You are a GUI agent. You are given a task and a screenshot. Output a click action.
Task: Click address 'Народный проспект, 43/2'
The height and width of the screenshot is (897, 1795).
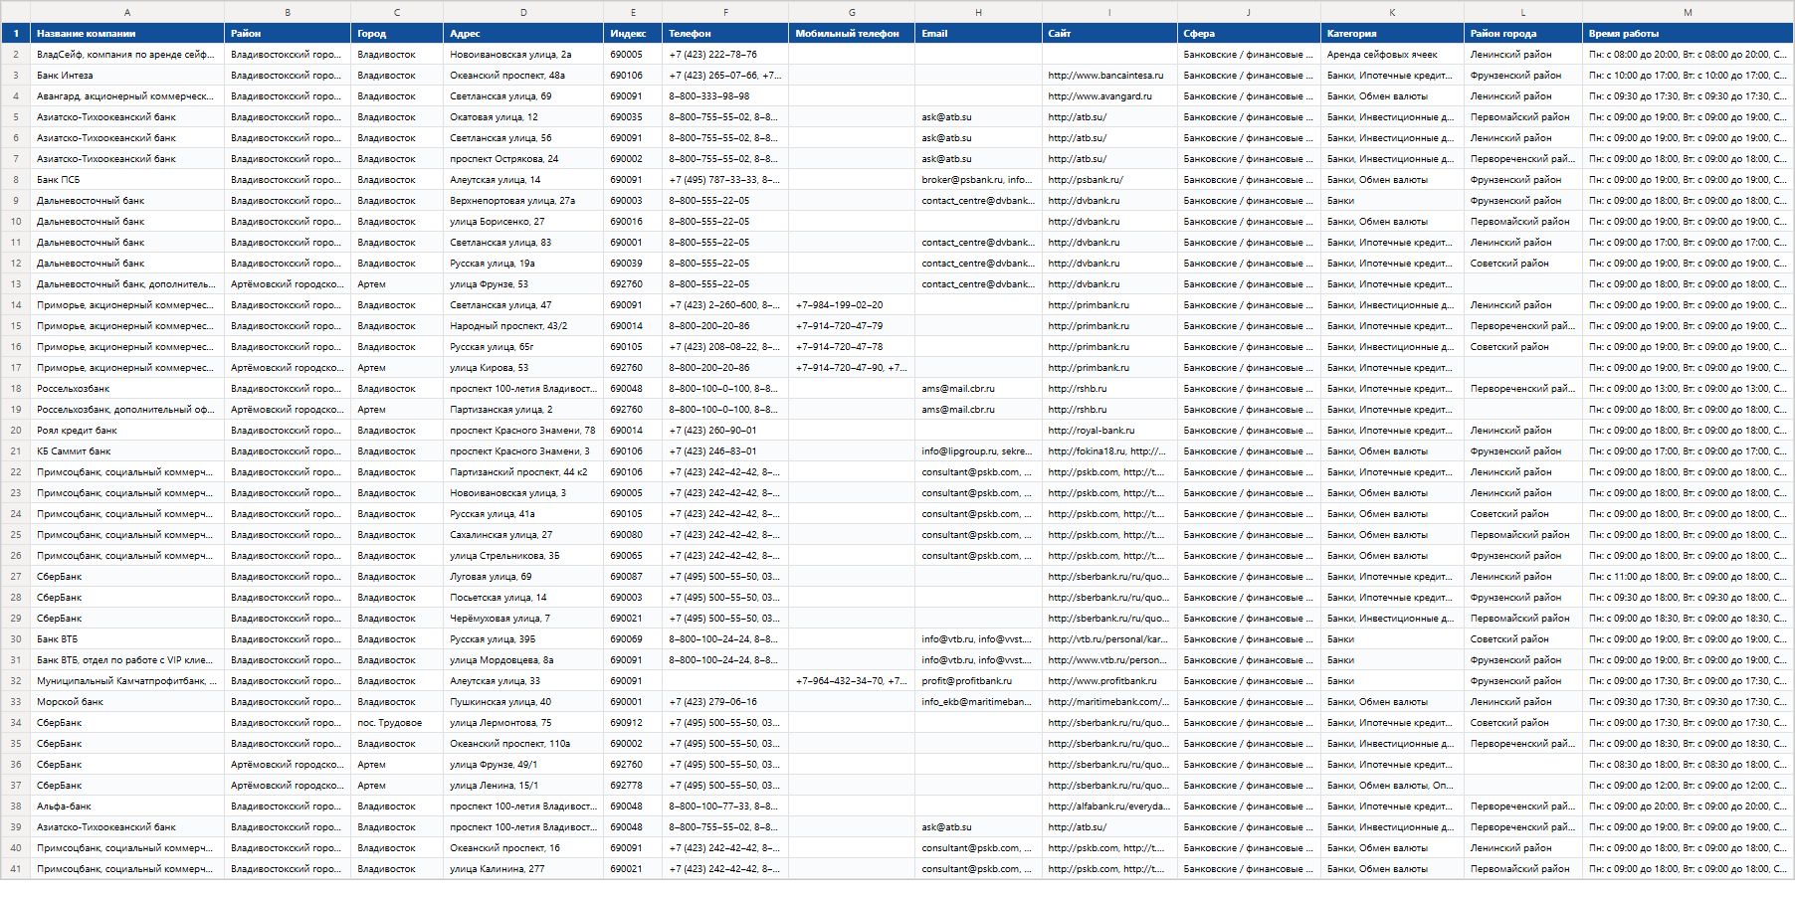tap(523, 326)
